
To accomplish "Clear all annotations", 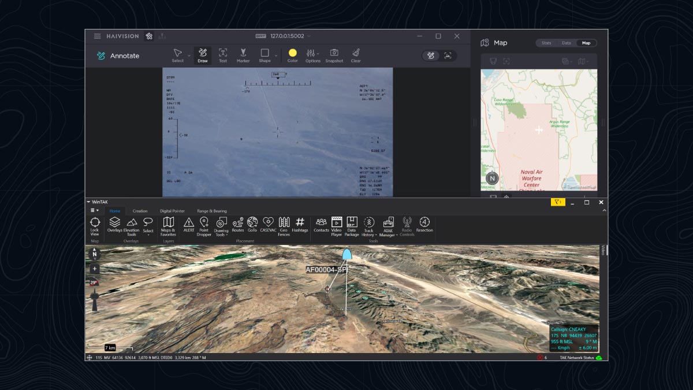I will (356, 55).
